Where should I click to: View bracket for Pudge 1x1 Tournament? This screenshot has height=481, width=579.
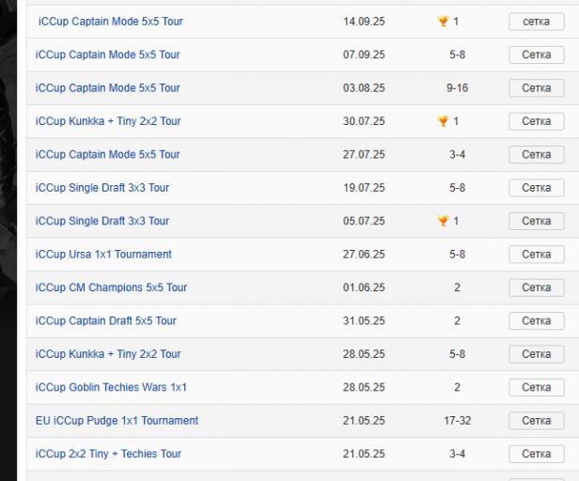click(x=536, y=421)
